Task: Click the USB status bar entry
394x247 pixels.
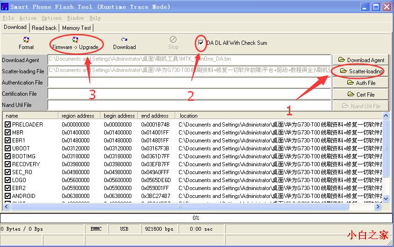Action: click(124, 229)
